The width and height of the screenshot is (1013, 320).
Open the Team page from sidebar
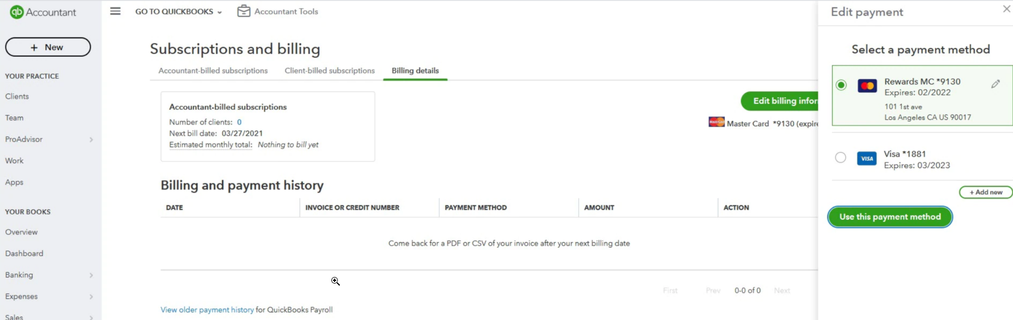coord(14,118)
